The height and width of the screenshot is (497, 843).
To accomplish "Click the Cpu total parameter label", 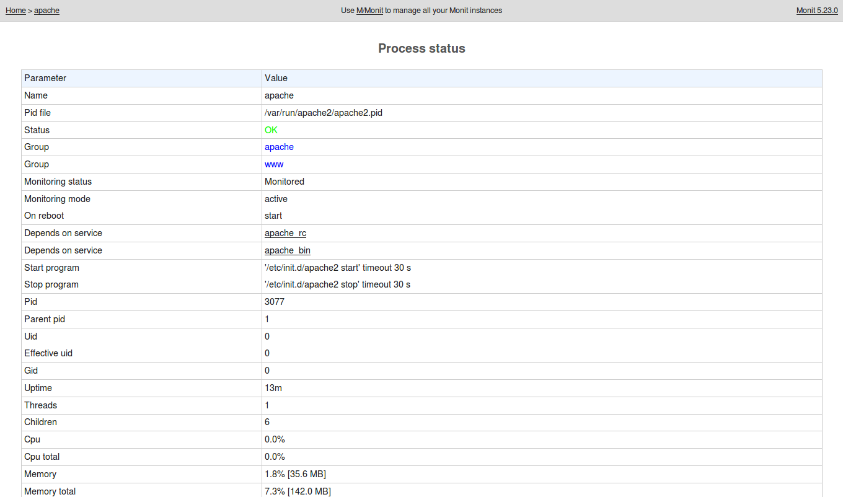I will pyautogui.click(x=42, y=457).
